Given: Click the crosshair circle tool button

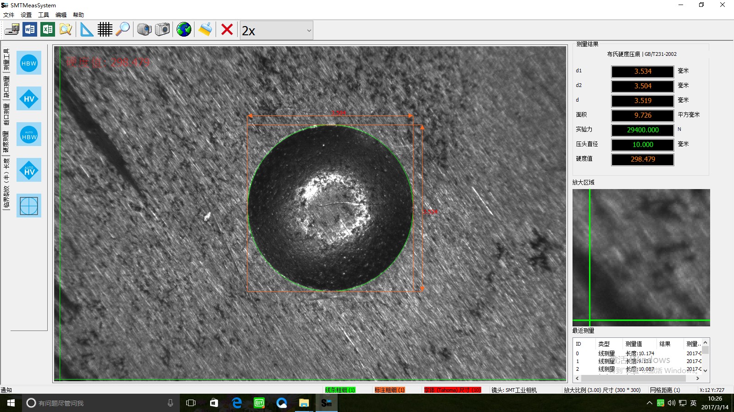Looking at the screenshot, I should pyautogui.click(x=29, y=206).
